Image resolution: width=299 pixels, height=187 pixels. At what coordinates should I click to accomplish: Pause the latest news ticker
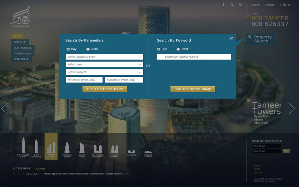pyautogui.click(x=18, y=174)
